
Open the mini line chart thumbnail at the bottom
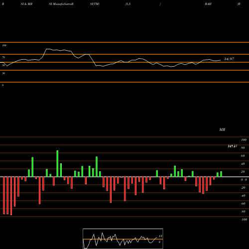coord(123,239)
